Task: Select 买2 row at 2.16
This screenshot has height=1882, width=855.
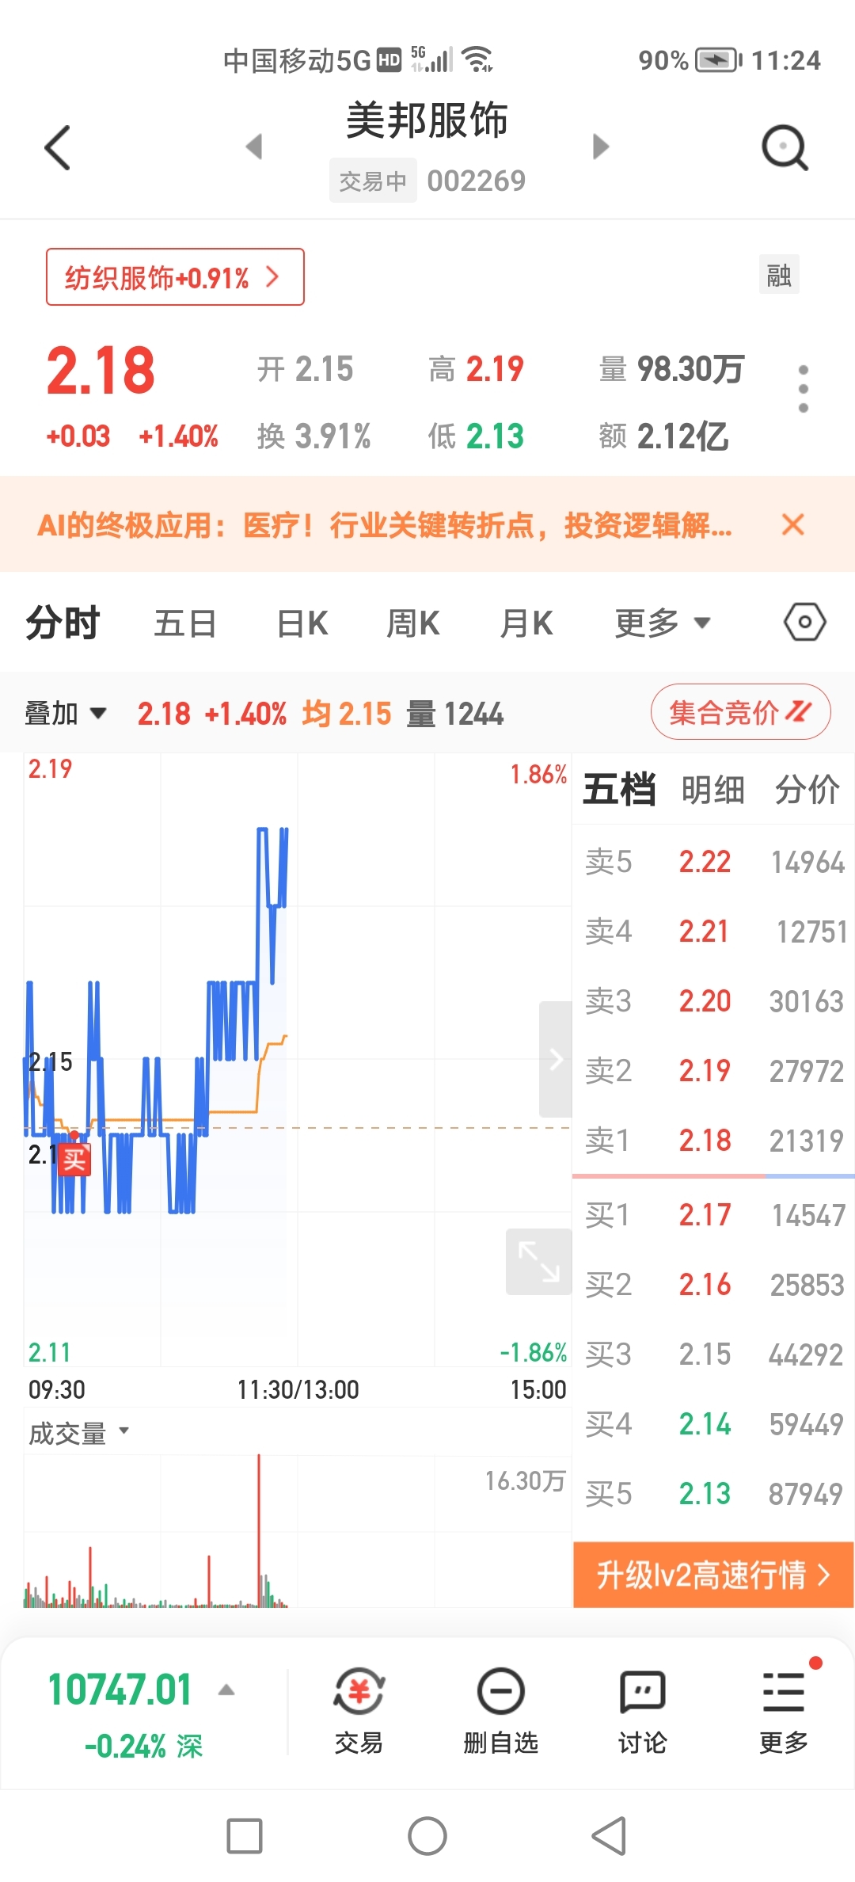Action: [713, 1285]
